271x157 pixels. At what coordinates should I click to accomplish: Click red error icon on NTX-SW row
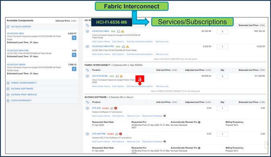coord(116,108)
